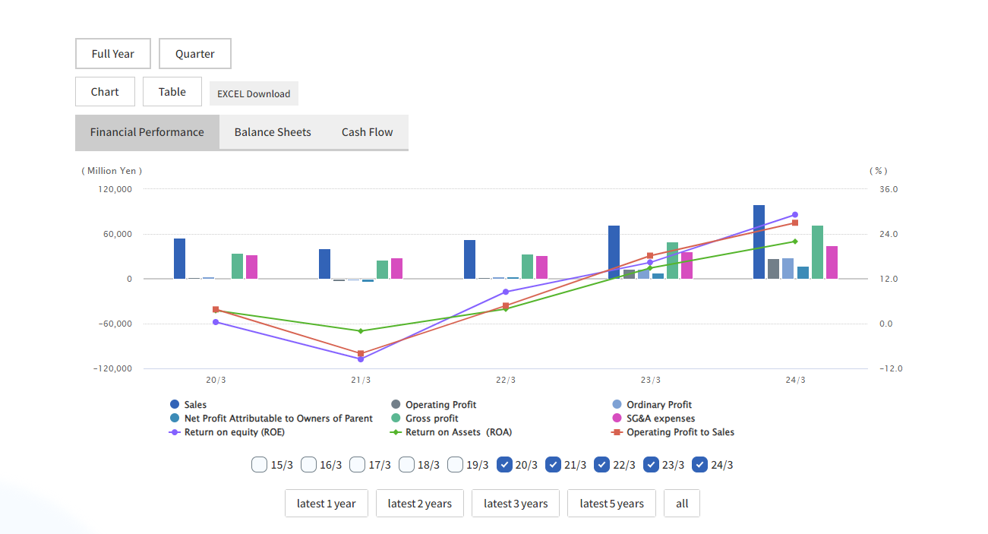Click ROE data point at 22/3

(x=506, y=292)
